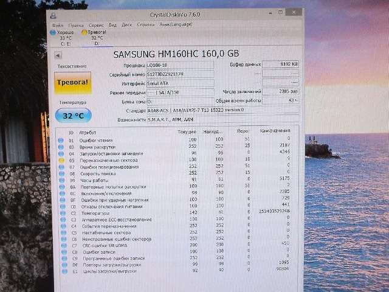Open the Сервис menu

tap(96, 25)
